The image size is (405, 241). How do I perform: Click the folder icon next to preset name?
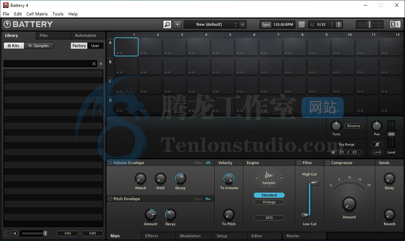(x=242, y=24)
